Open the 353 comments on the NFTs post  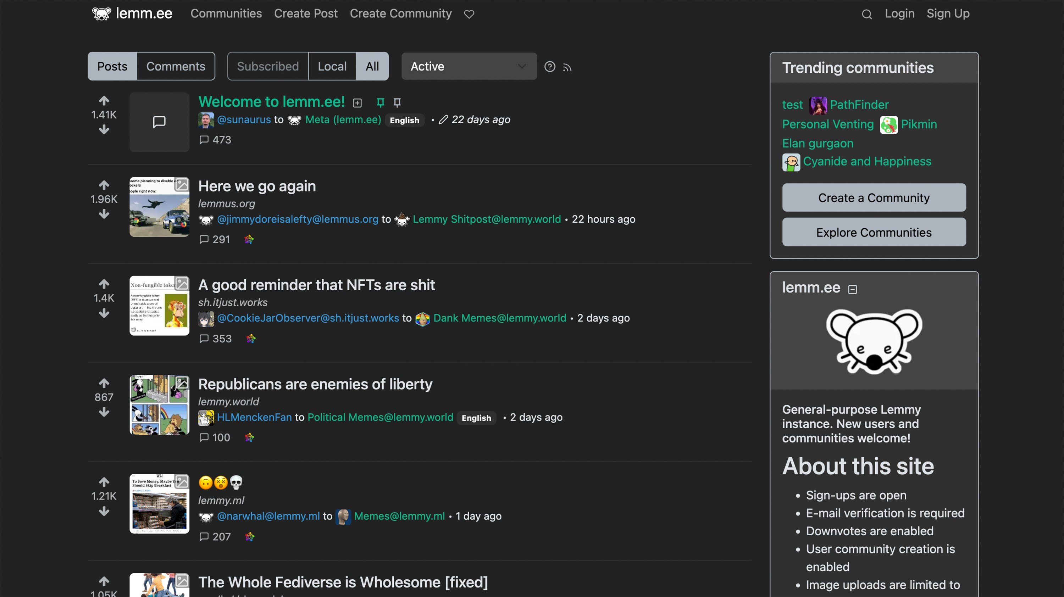tap(215, 339)
